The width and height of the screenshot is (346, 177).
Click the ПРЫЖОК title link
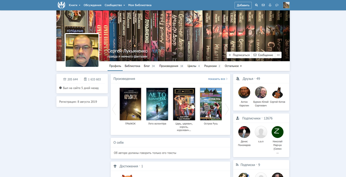130,124
